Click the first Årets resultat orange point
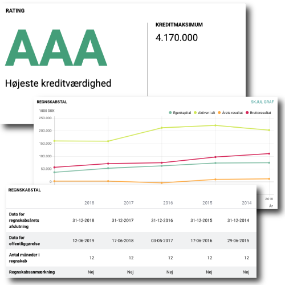 pyautogui.click(x=54, y=181)
